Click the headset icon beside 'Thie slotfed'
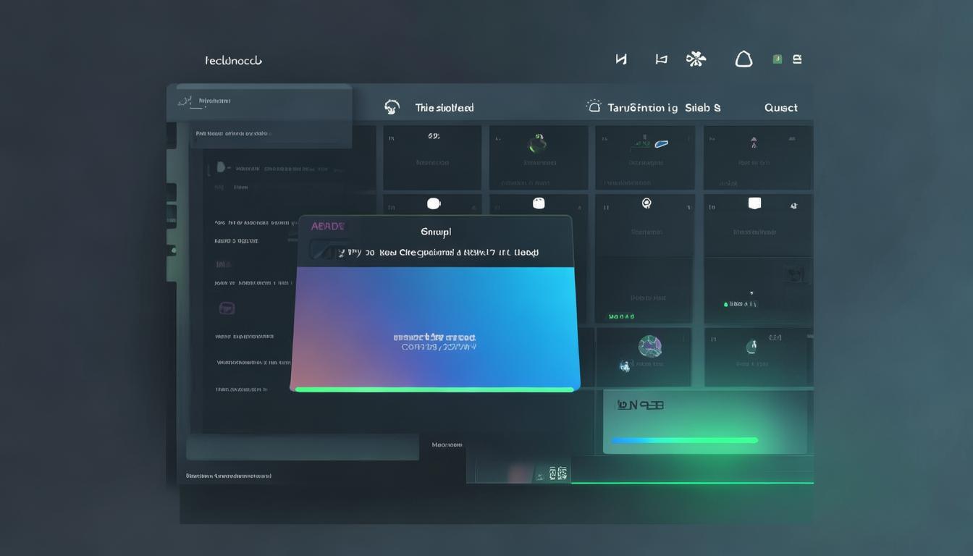The width and height of the screenshot is (973, 556). point(392,107)
